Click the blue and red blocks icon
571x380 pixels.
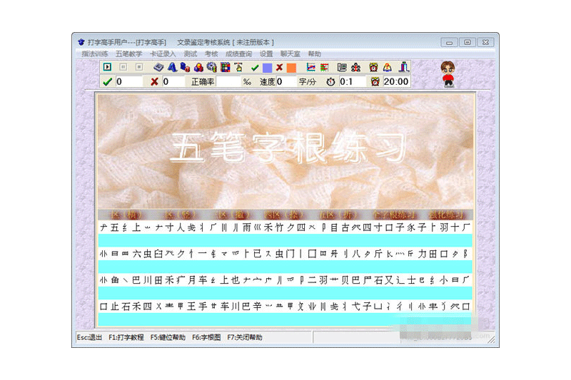(185, 67)
